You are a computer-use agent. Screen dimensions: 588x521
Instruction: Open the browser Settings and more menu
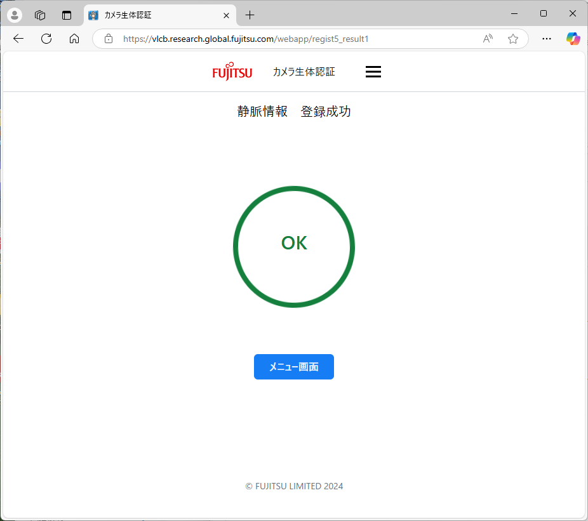(x=547, y=39)
